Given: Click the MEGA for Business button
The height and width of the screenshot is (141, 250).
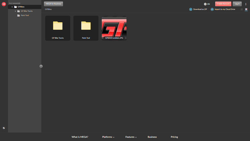Looking at the screenshot, I should 53,4.
